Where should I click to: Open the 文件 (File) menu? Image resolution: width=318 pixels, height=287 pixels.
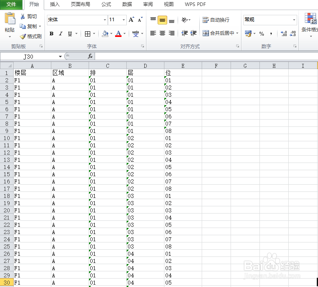coord(11,4)
